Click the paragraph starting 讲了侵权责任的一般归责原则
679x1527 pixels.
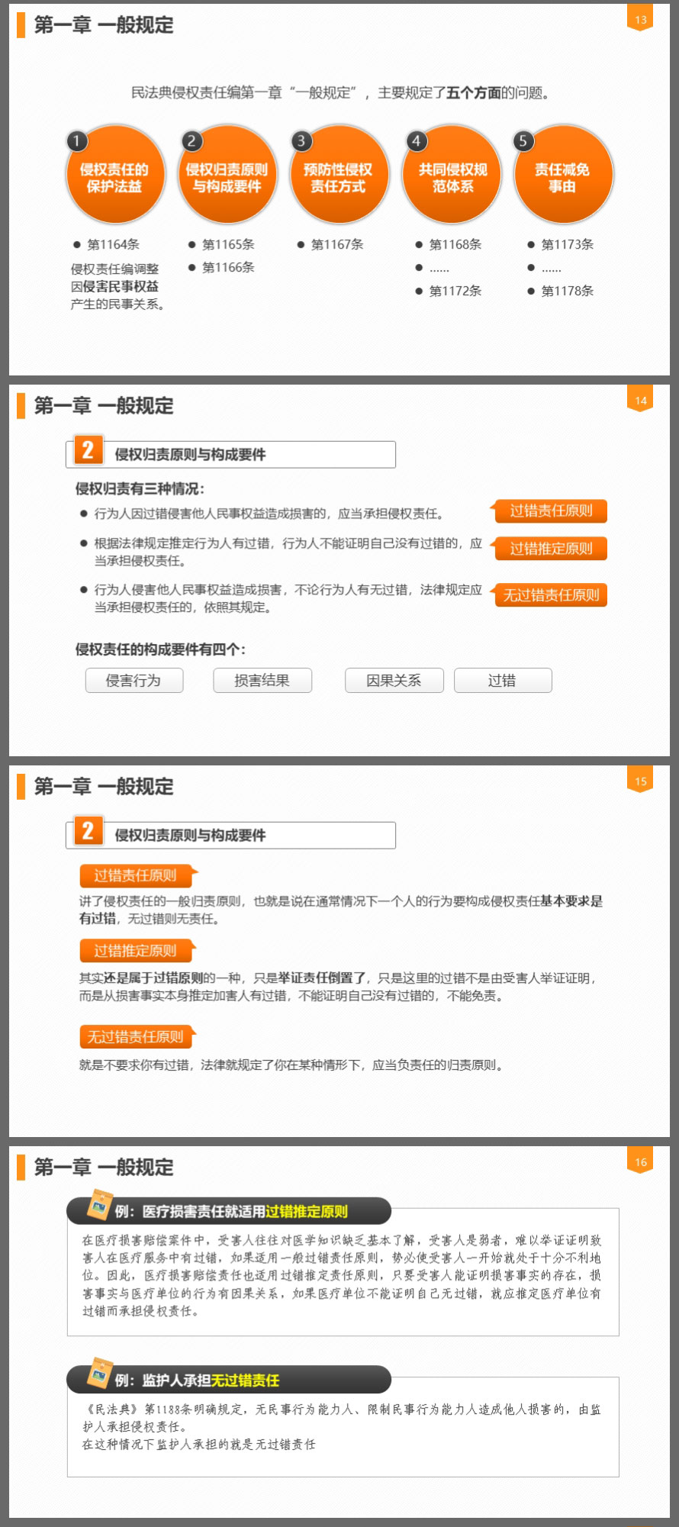pyautogui.click(x=341, y=910)
